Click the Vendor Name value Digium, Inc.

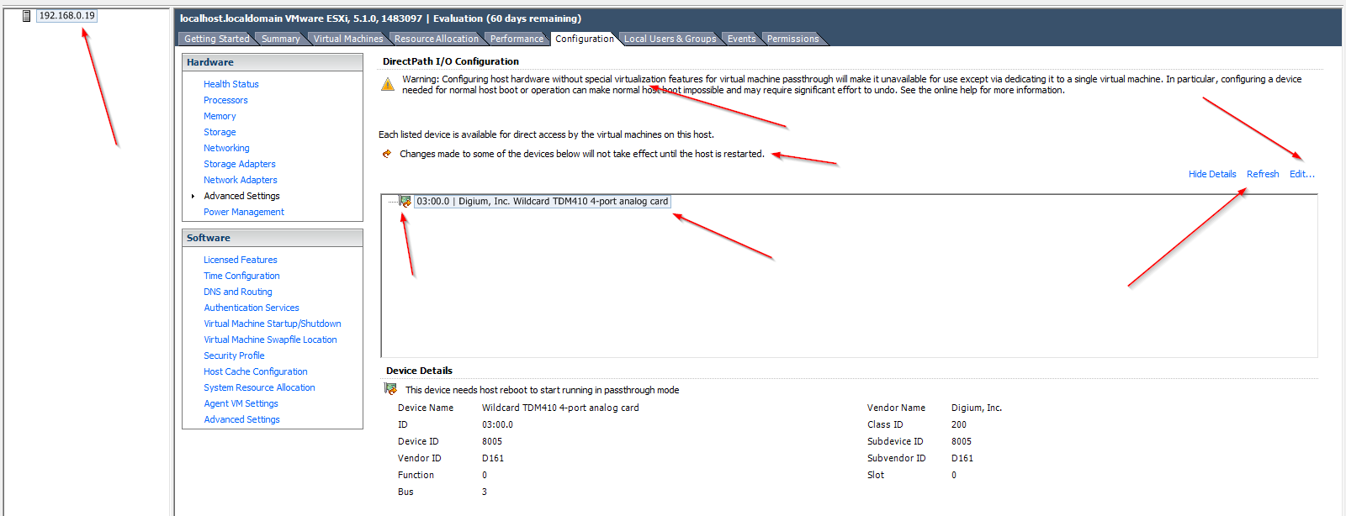pos(977,408)
